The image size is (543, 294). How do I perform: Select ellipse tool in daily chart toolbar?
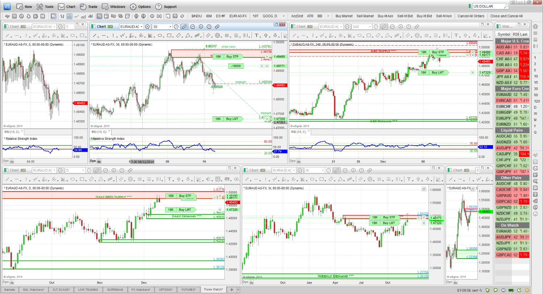click(x=72, y=179)
